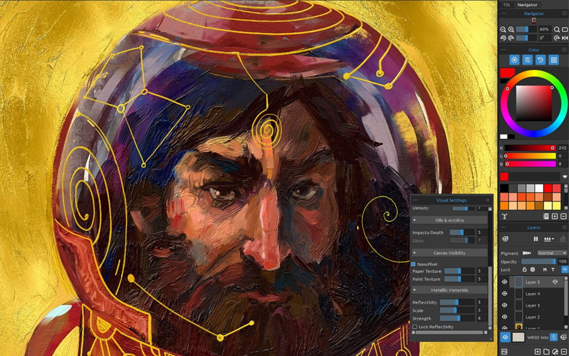
Task: Select Layer 5 in the layer list
Action: [538, 282]
